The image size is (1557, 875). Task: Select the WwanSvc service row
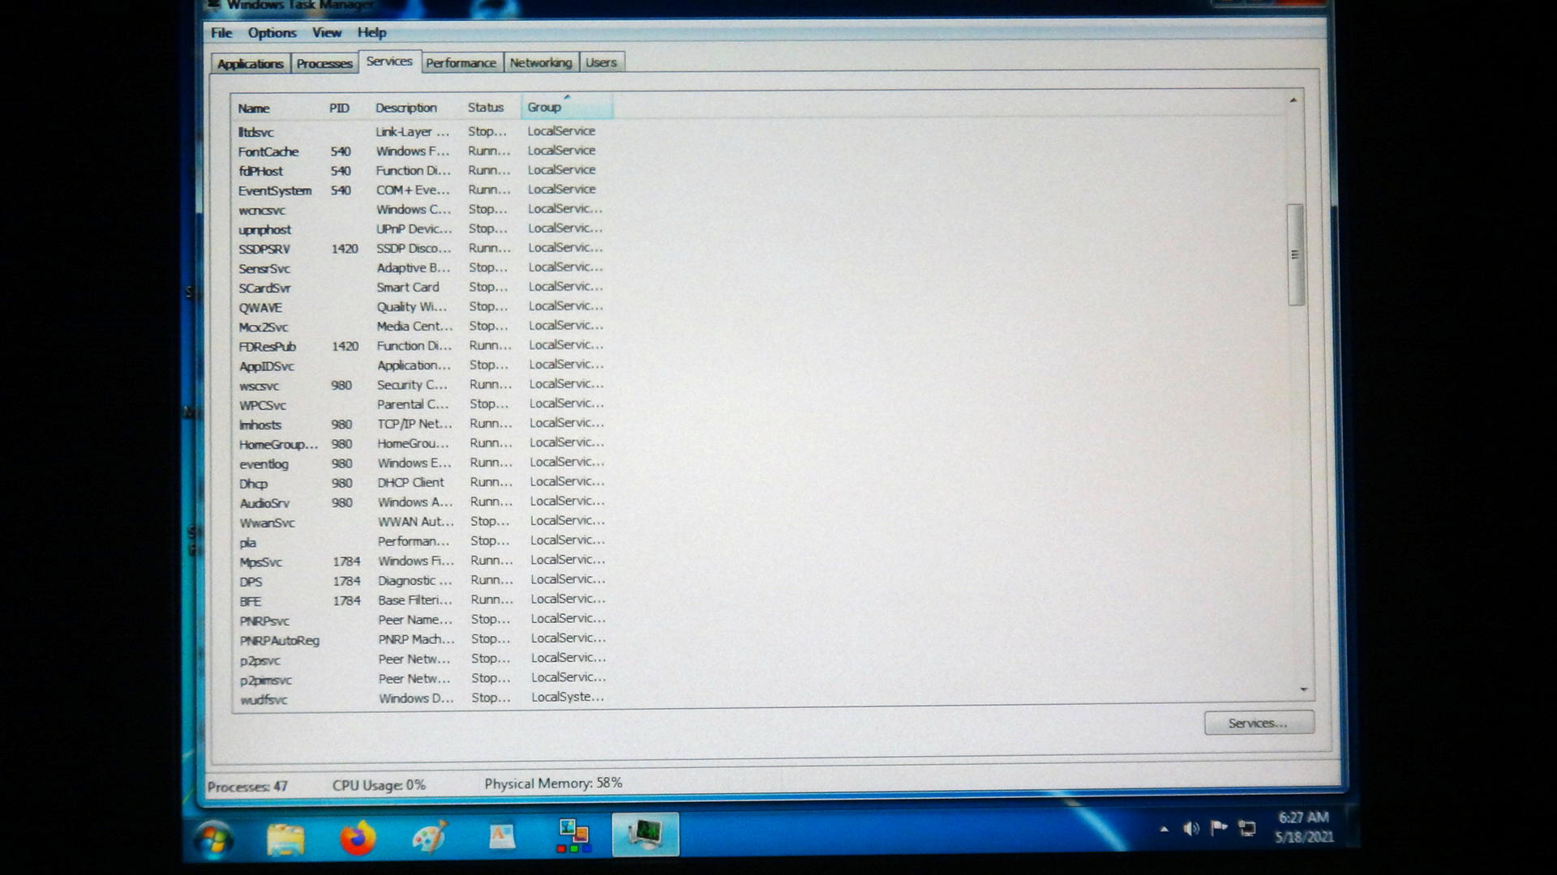pyautogui.click(x=422, y=523)
